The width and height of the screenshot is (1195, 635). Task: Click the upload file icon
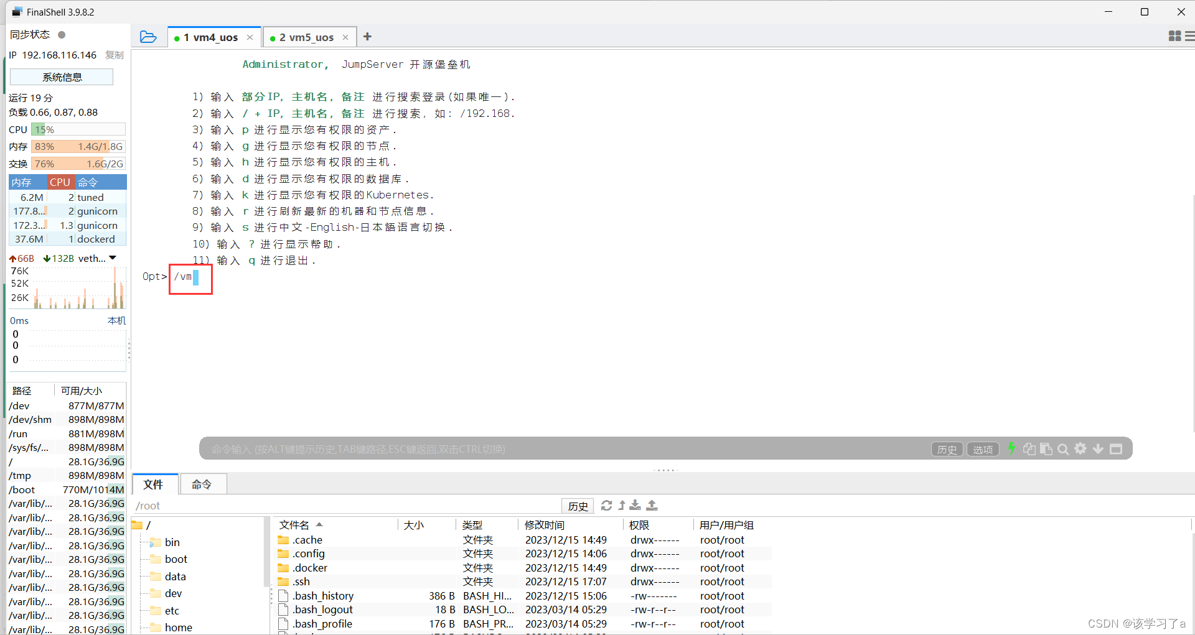point(652,505)
